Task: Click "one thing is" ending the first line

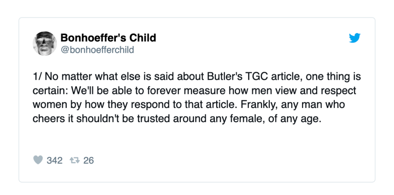Action: 333,76
